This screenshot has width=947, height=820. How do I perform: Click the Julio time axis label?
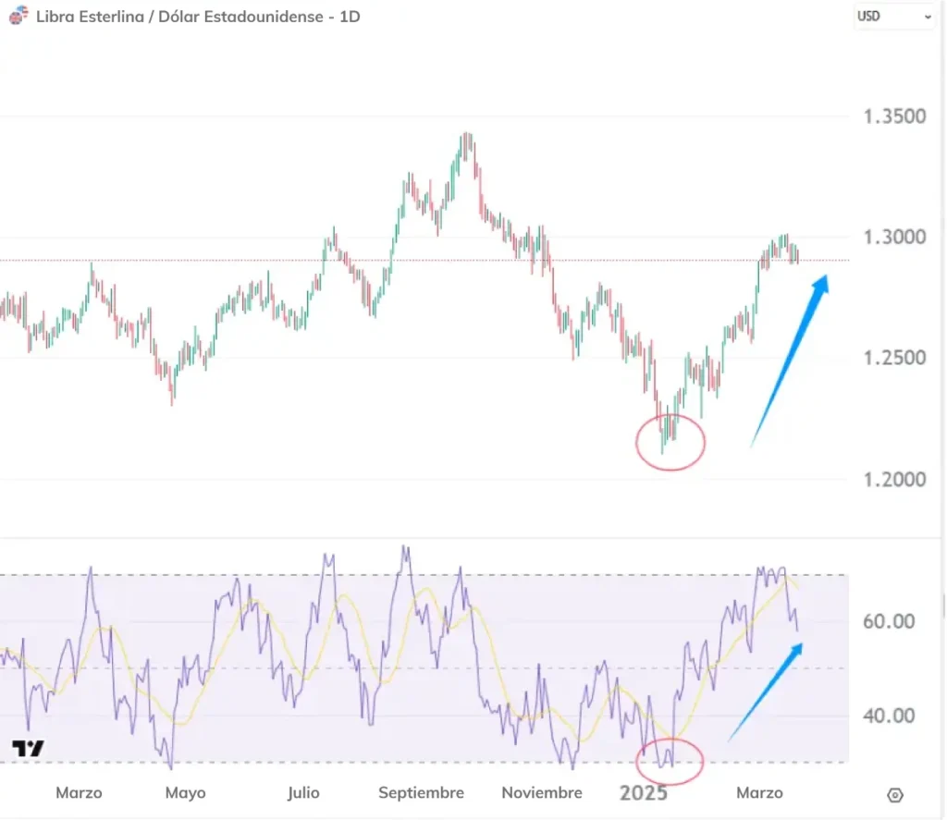(x=303, y=792)
